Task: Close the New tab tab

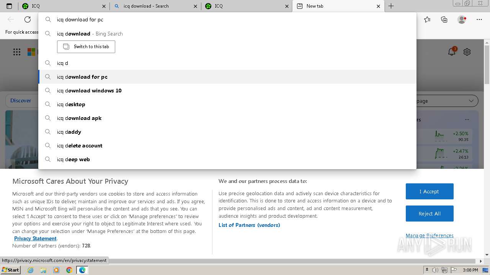Action: coord(378,6)
